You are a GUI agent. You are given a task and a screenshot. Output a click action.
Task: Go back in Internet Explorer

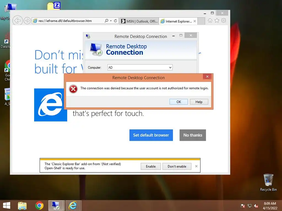17,21
